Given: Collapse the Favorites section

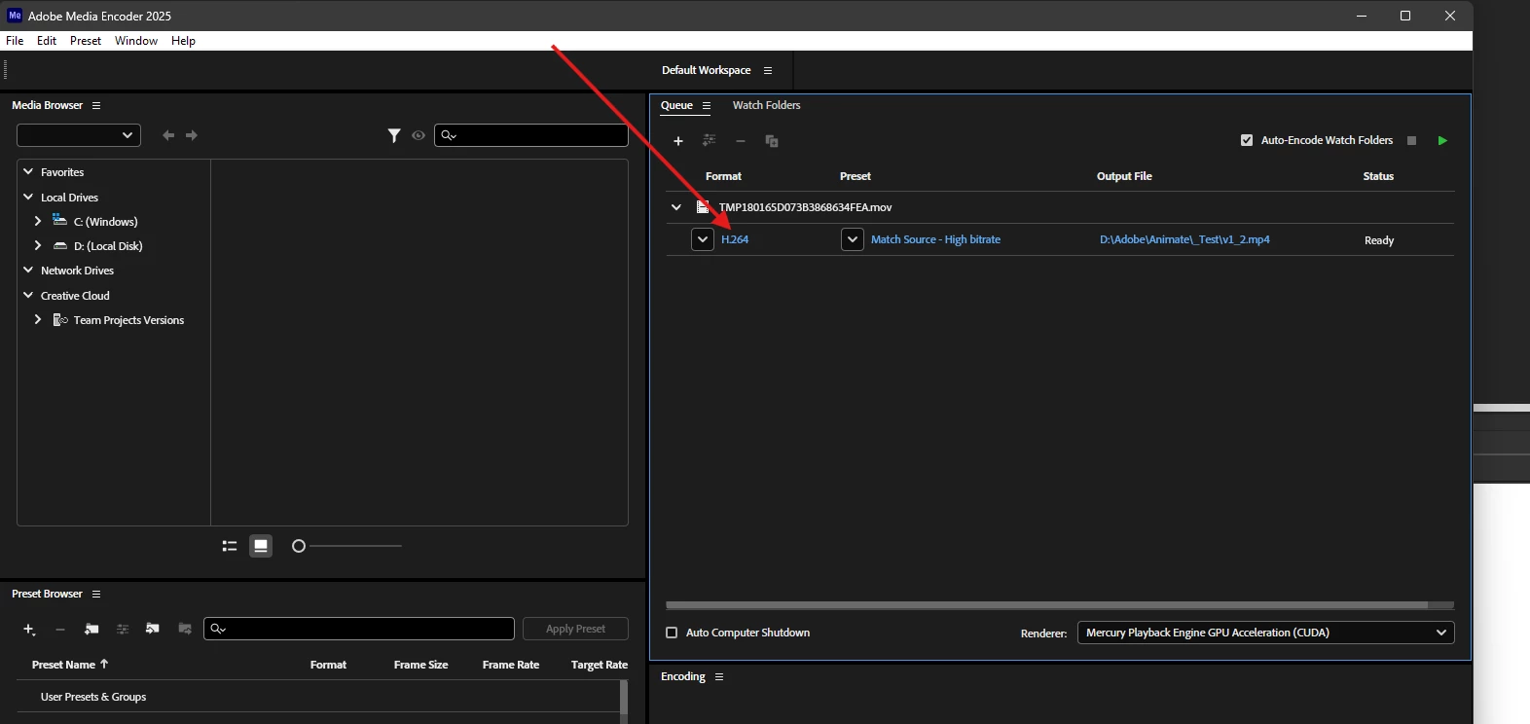Looking at the screenshot, I should pyautogui.click(x=28, y=172).
